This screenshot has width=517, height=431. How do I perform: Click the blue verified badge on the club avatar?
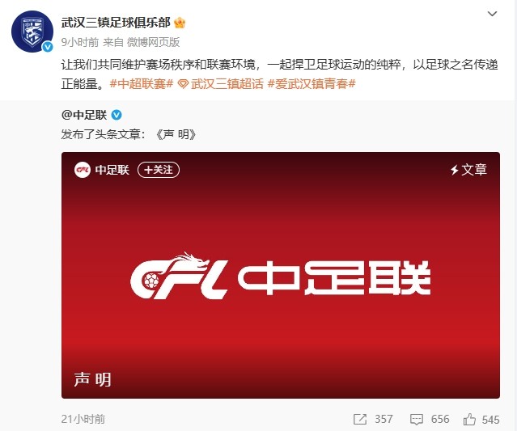(x=48, y=47)
